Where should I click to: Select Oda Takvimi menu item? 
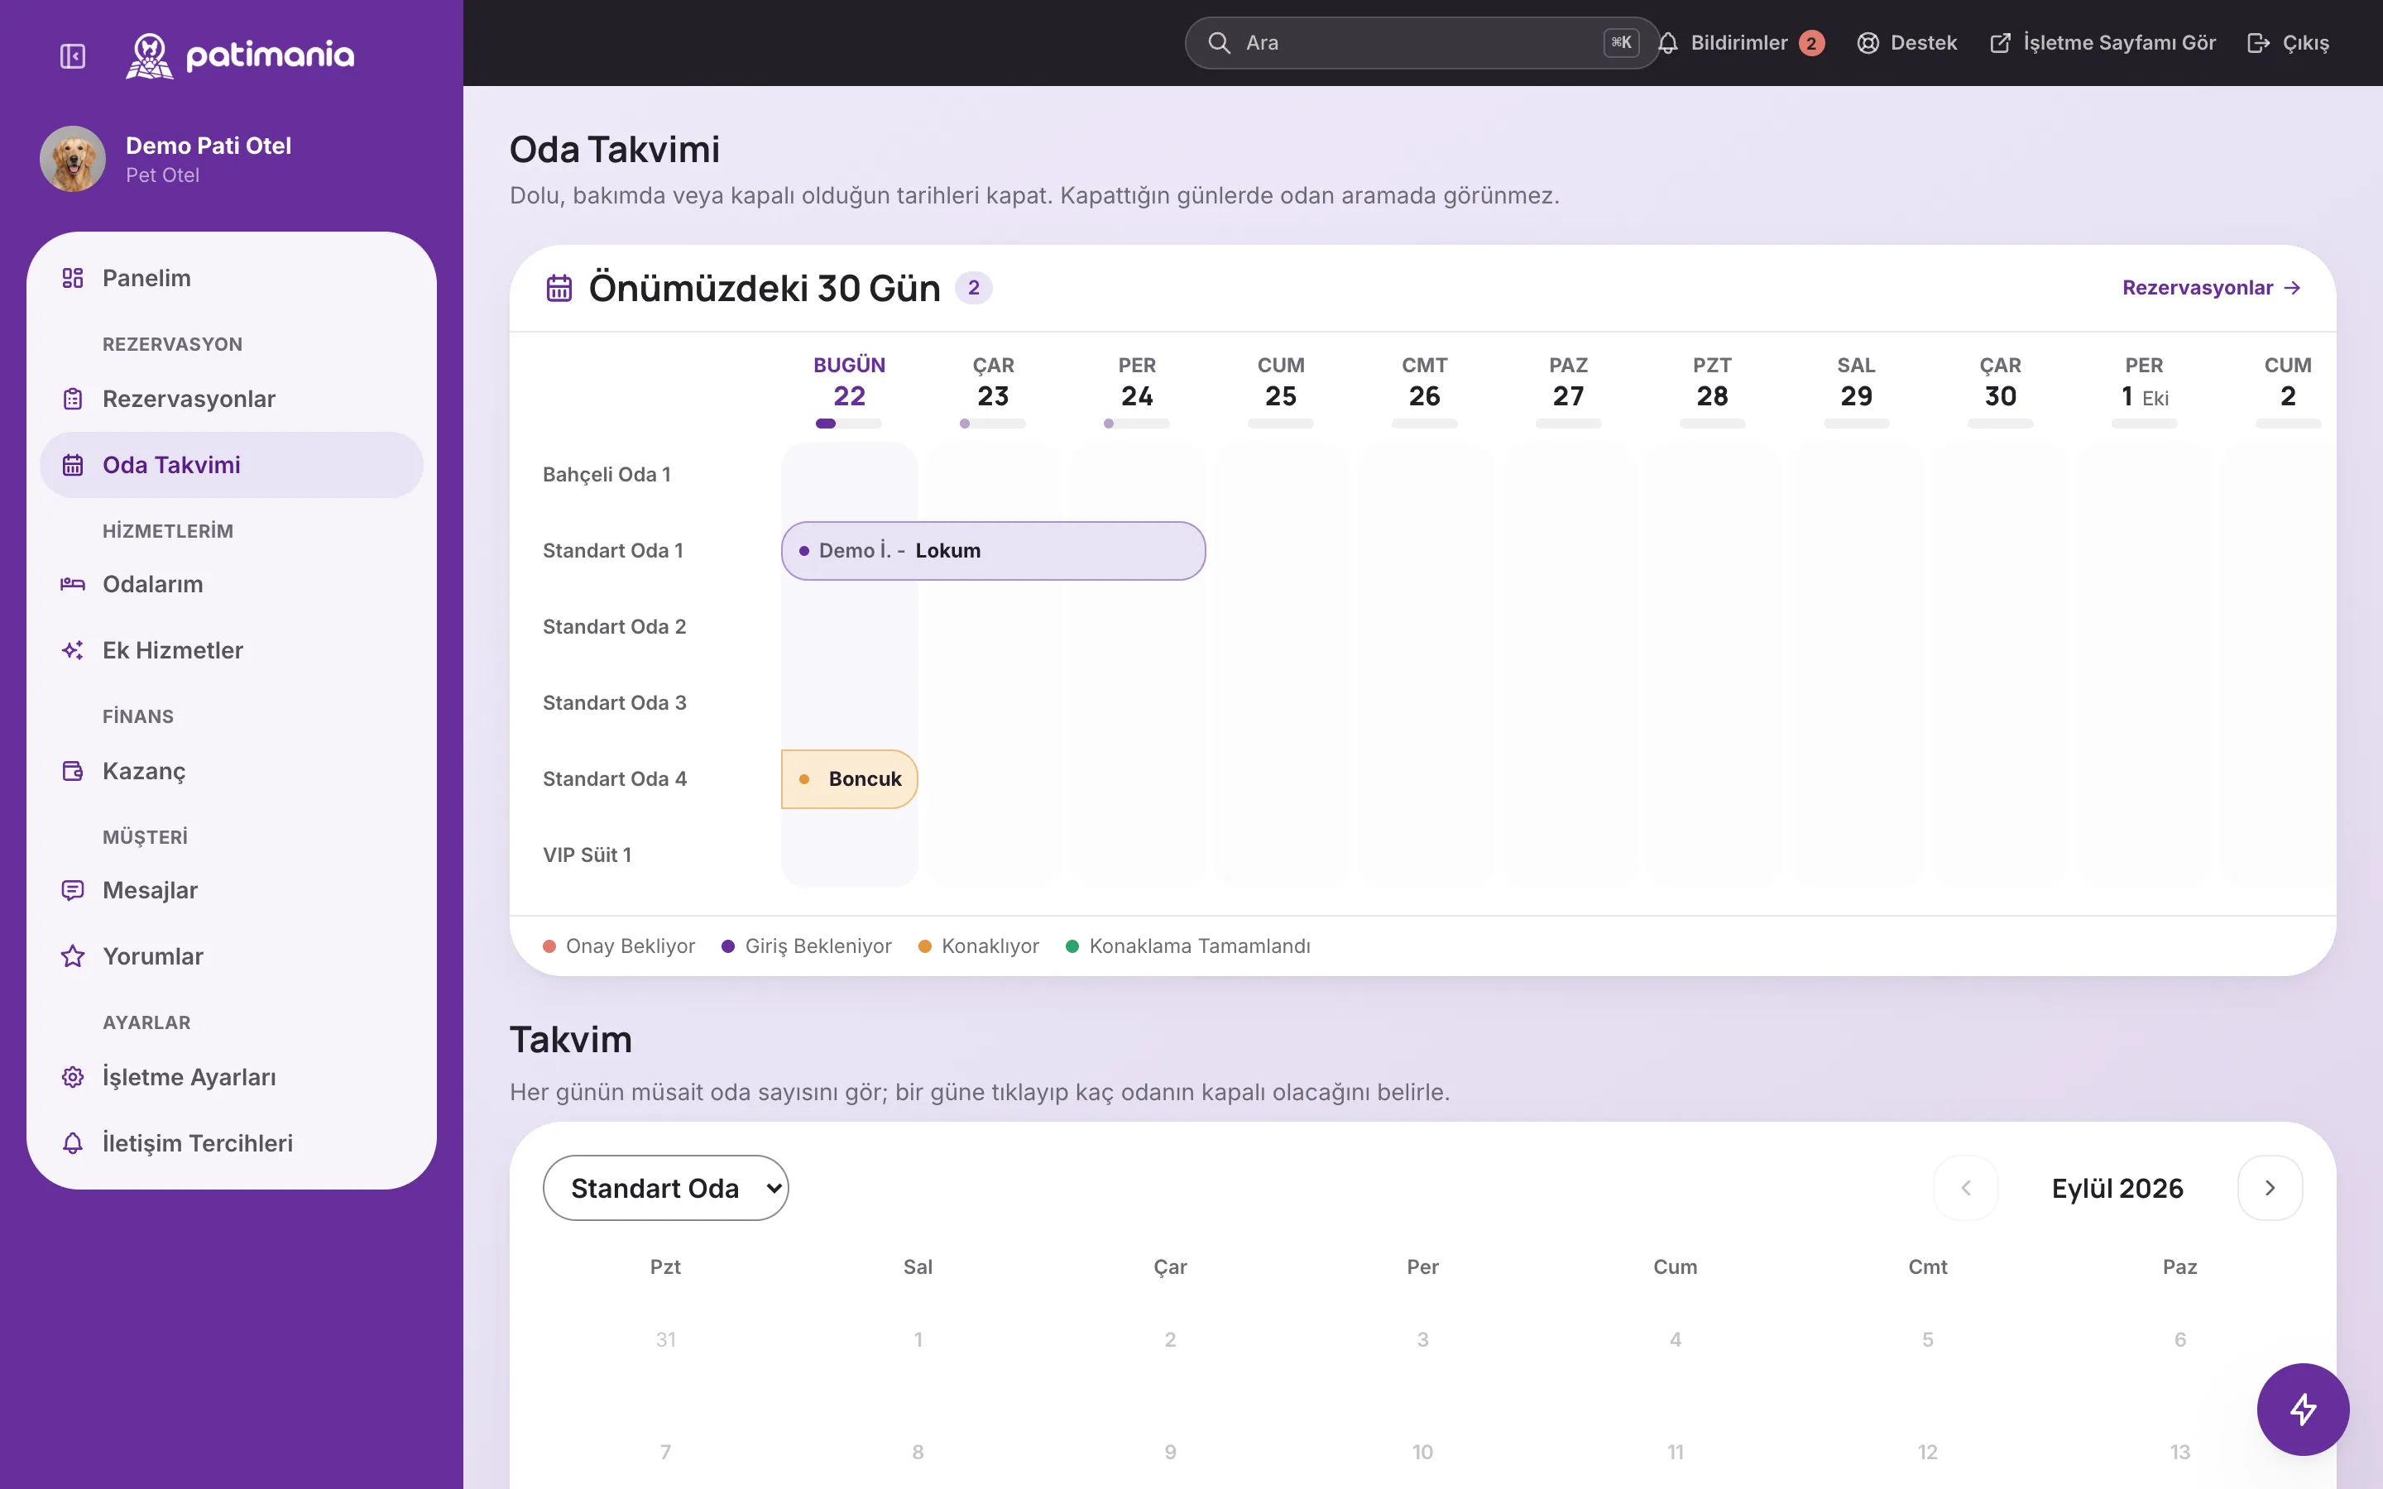click(232, 465)
